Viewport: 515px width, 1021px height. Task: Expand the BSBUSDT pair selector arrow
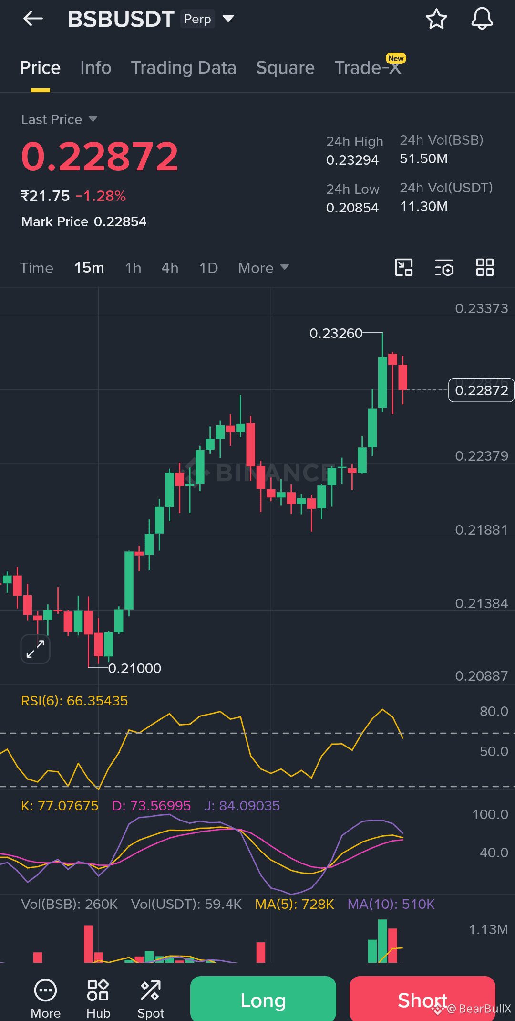coord(228,19)
